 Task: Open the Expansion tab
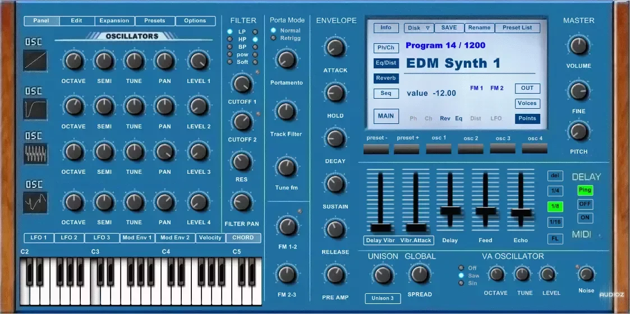[114, 21]
